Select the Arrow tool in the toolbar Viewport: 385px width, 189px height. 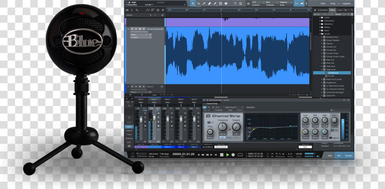point(193,3)
